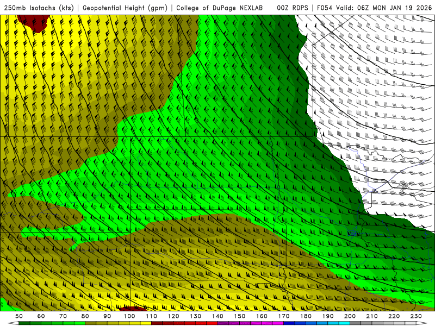Click the 120 knot colorbar label
The height and width of the screenshot is (326, 435).
[173, 316]
